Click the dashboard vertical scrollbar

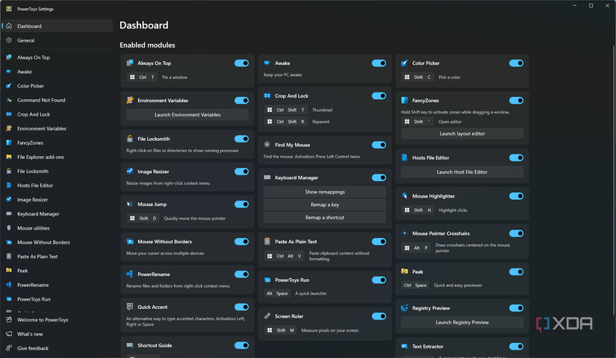tap(613, 180)
